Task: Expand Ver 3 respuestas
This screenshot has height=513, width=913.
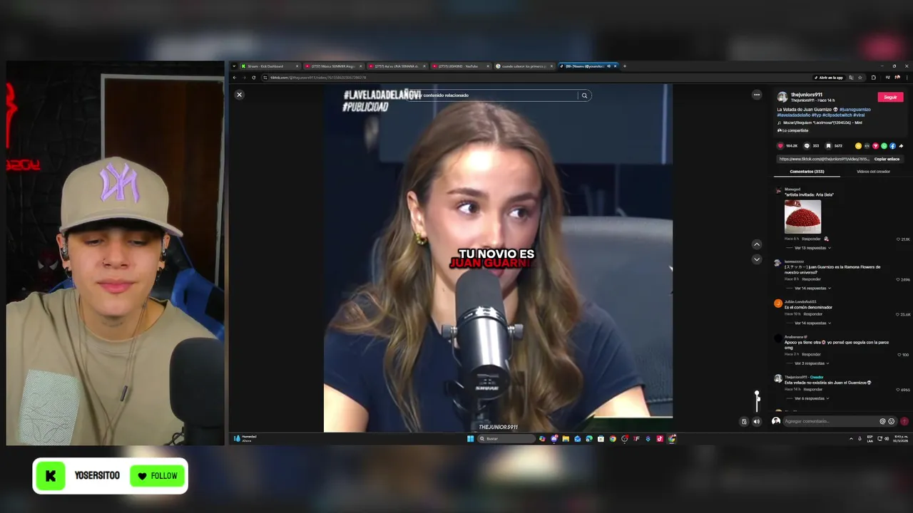Action: [812, 363]
